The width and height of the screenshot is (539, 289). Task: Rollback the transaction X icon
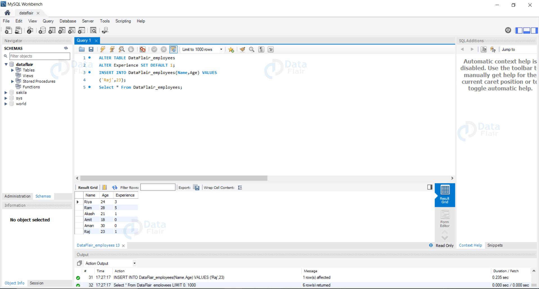[164, 49]
